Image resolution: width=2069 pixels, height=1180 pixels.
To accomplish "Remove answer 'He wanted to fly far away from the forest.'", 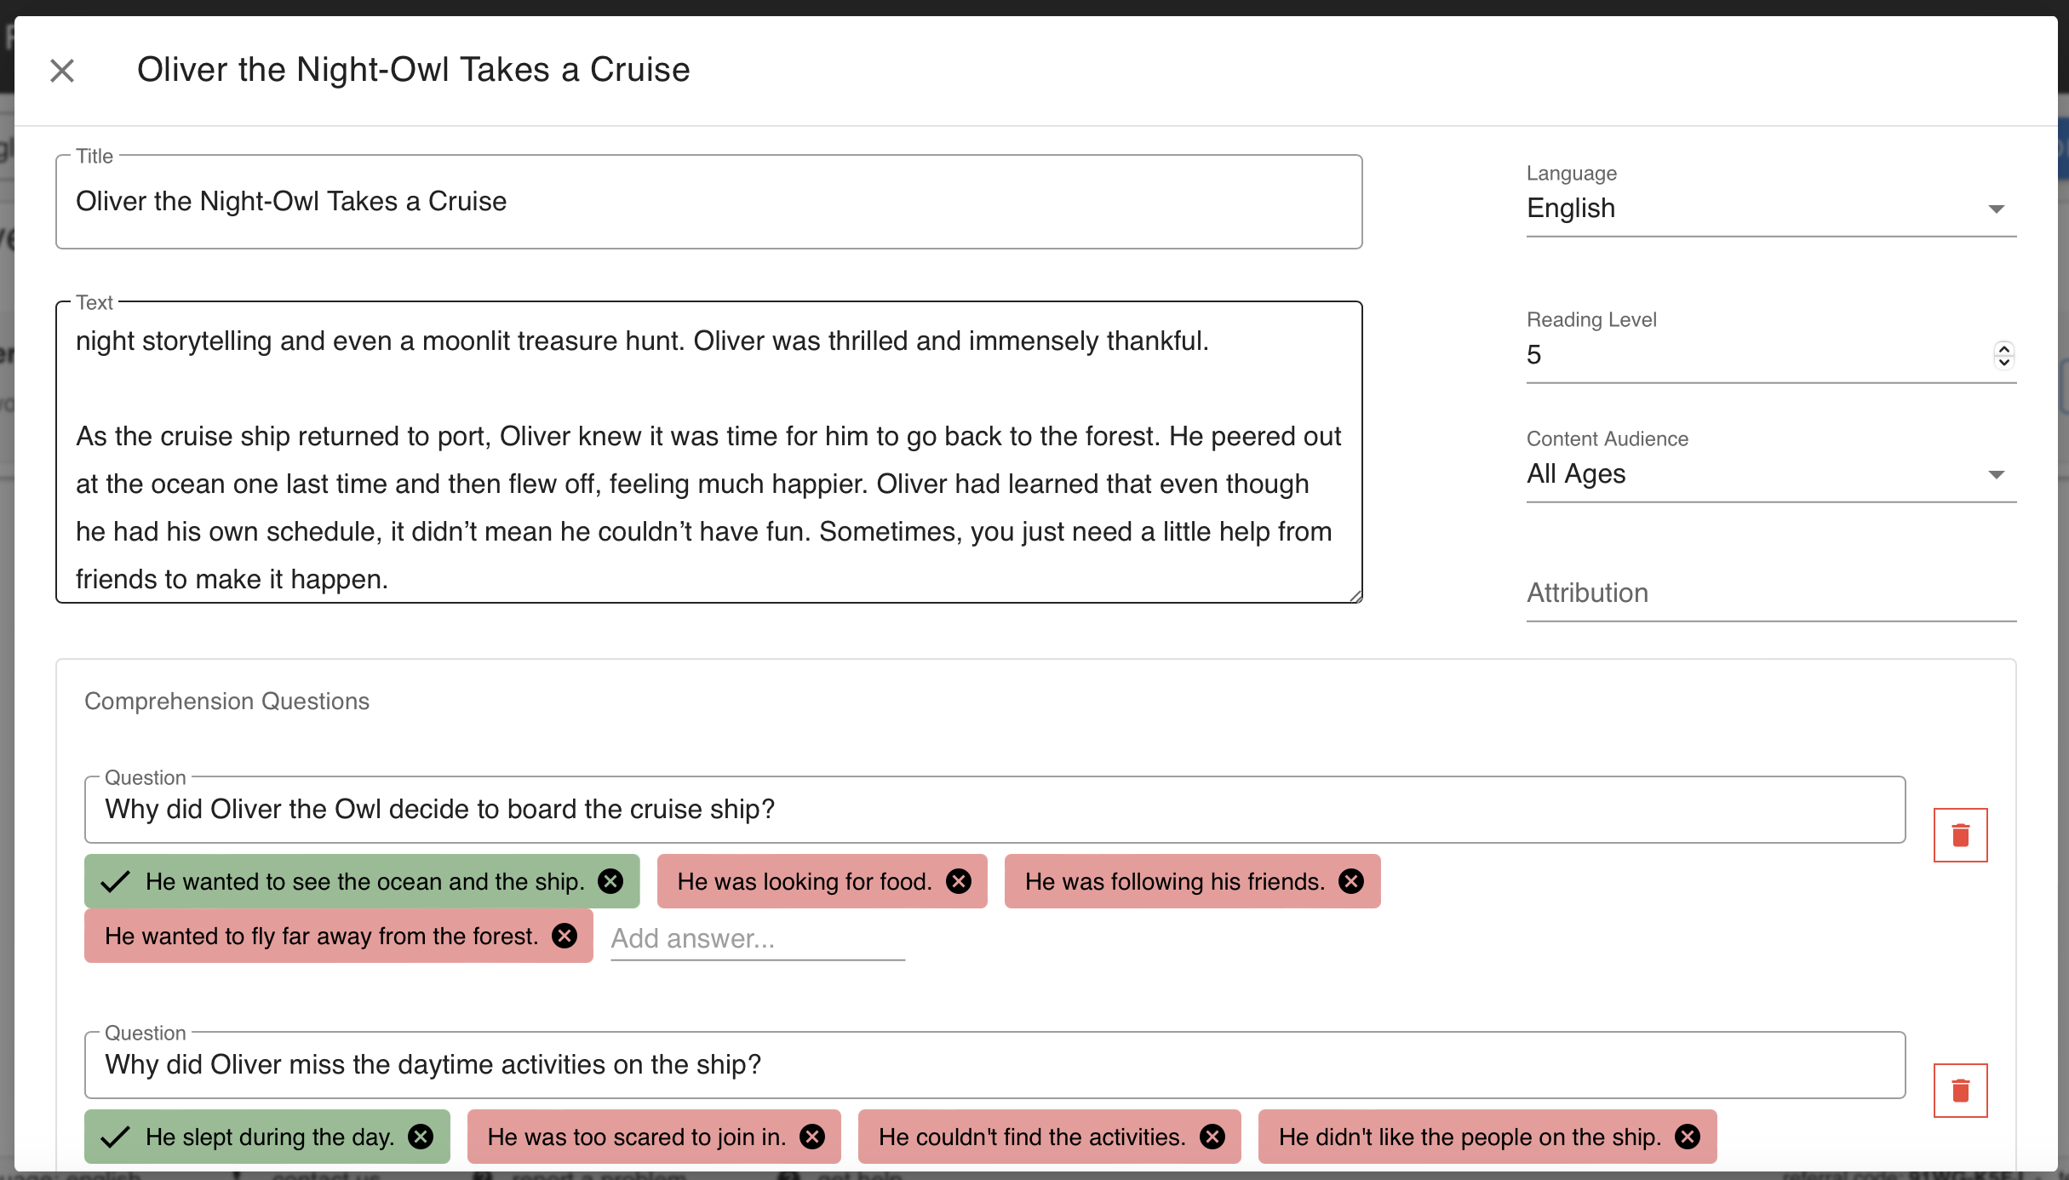I will 565,936.
